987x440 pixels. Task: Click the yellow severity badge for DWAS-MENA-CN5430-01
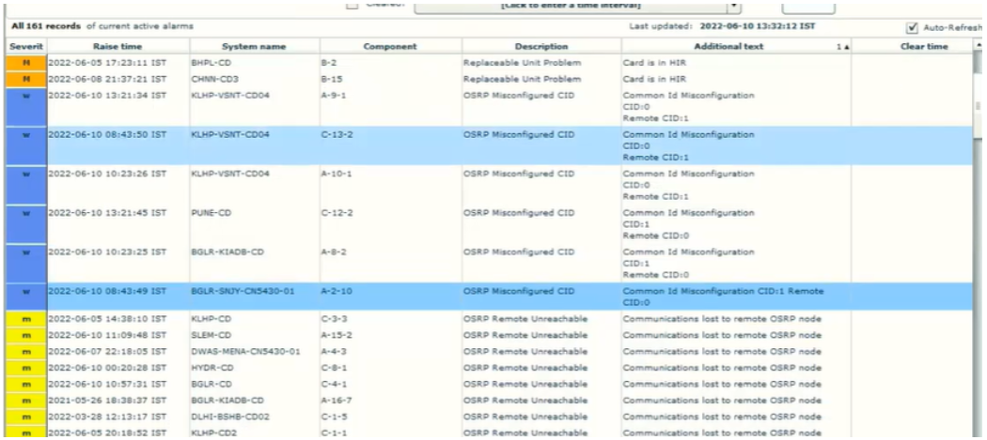(x=25, y=352)
